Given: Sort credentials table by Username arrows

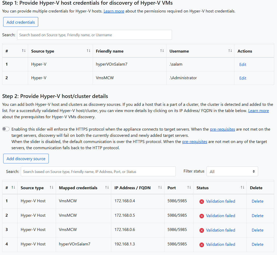Looking at the screenshot, I should (x=230, y=51).
